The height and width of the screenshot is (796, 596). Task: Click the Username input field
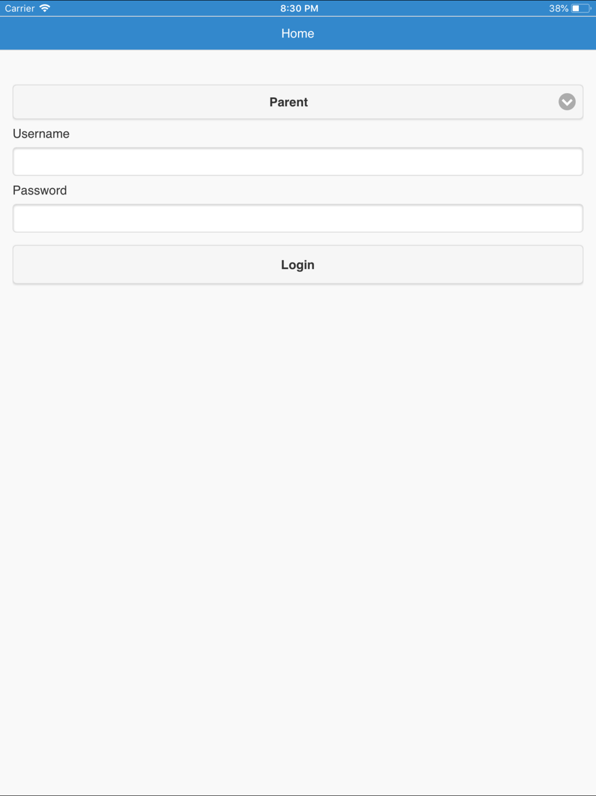tap(298, 162)
